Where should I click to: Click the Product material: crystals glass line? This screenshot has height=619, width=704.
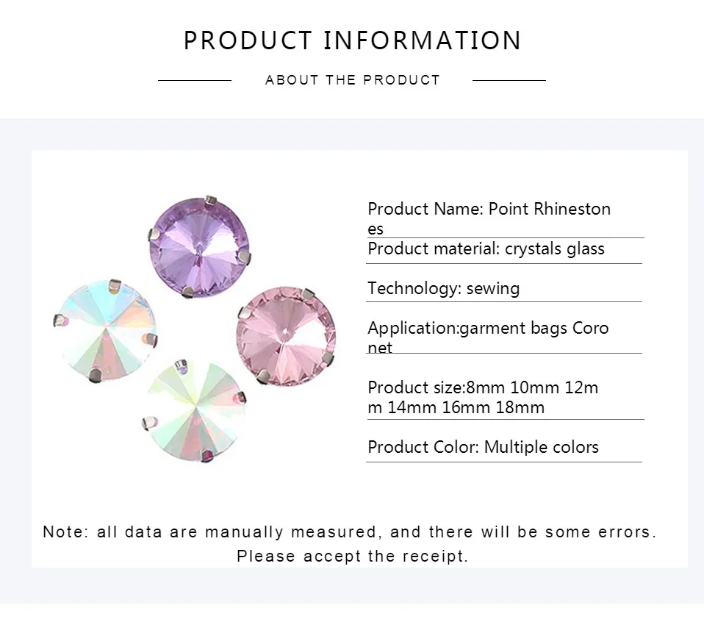click(x=486, y=248)
